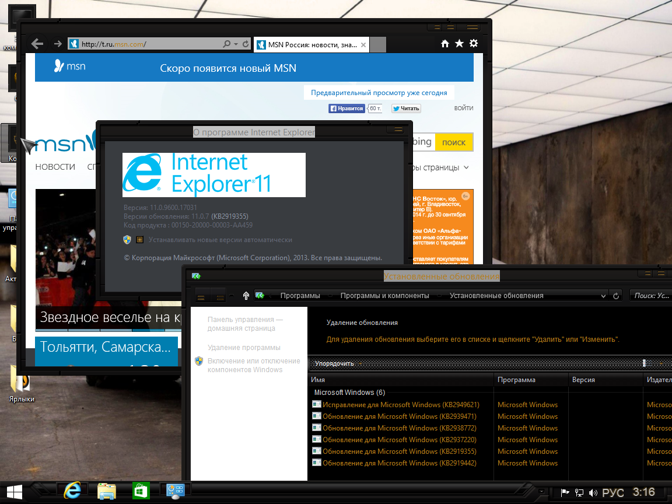The width and height of the screenshot is (672, 504).
Task: Open Windows Store from taskbar
Action: (x=141, y=491)
